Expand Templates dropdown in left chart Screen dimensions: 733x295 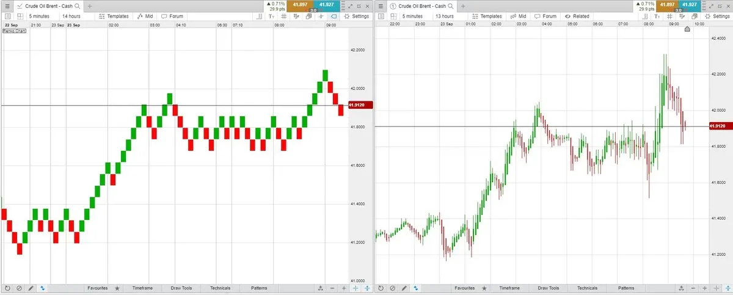(114, 16)
